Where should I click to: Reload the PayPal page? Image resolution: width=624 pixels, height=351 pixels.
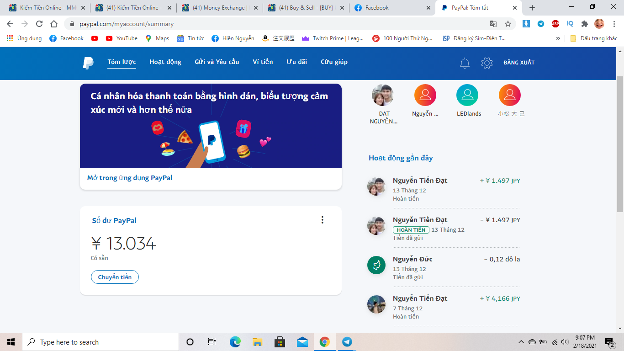(x=39, y=24)
